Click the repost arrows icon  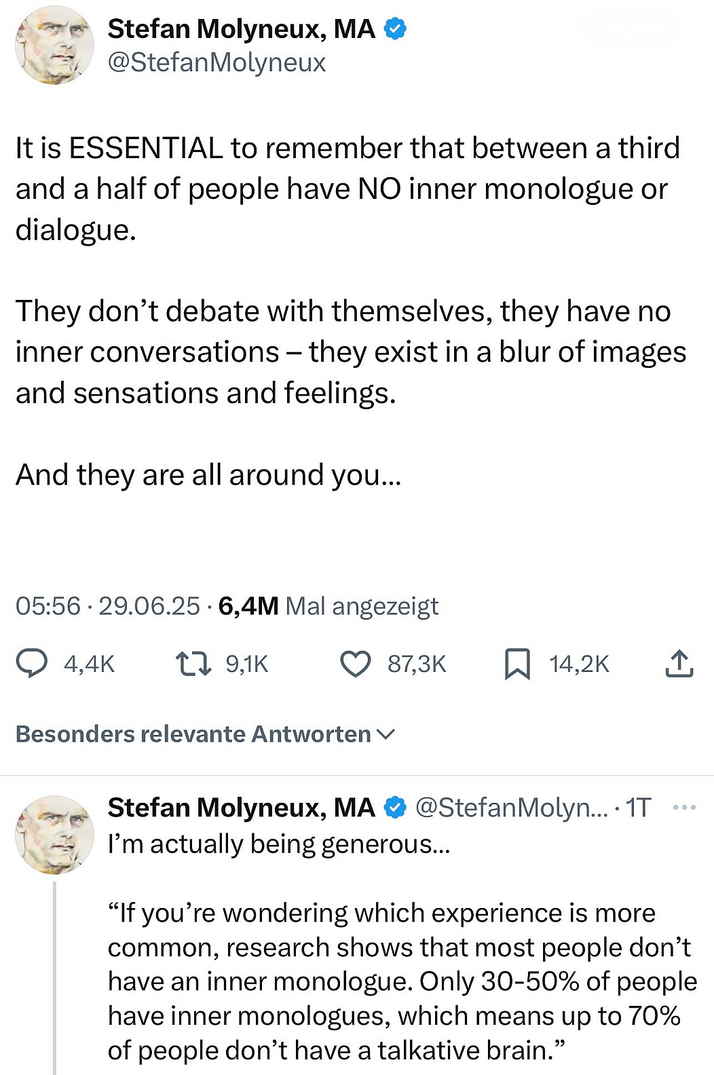pos(193,664)
